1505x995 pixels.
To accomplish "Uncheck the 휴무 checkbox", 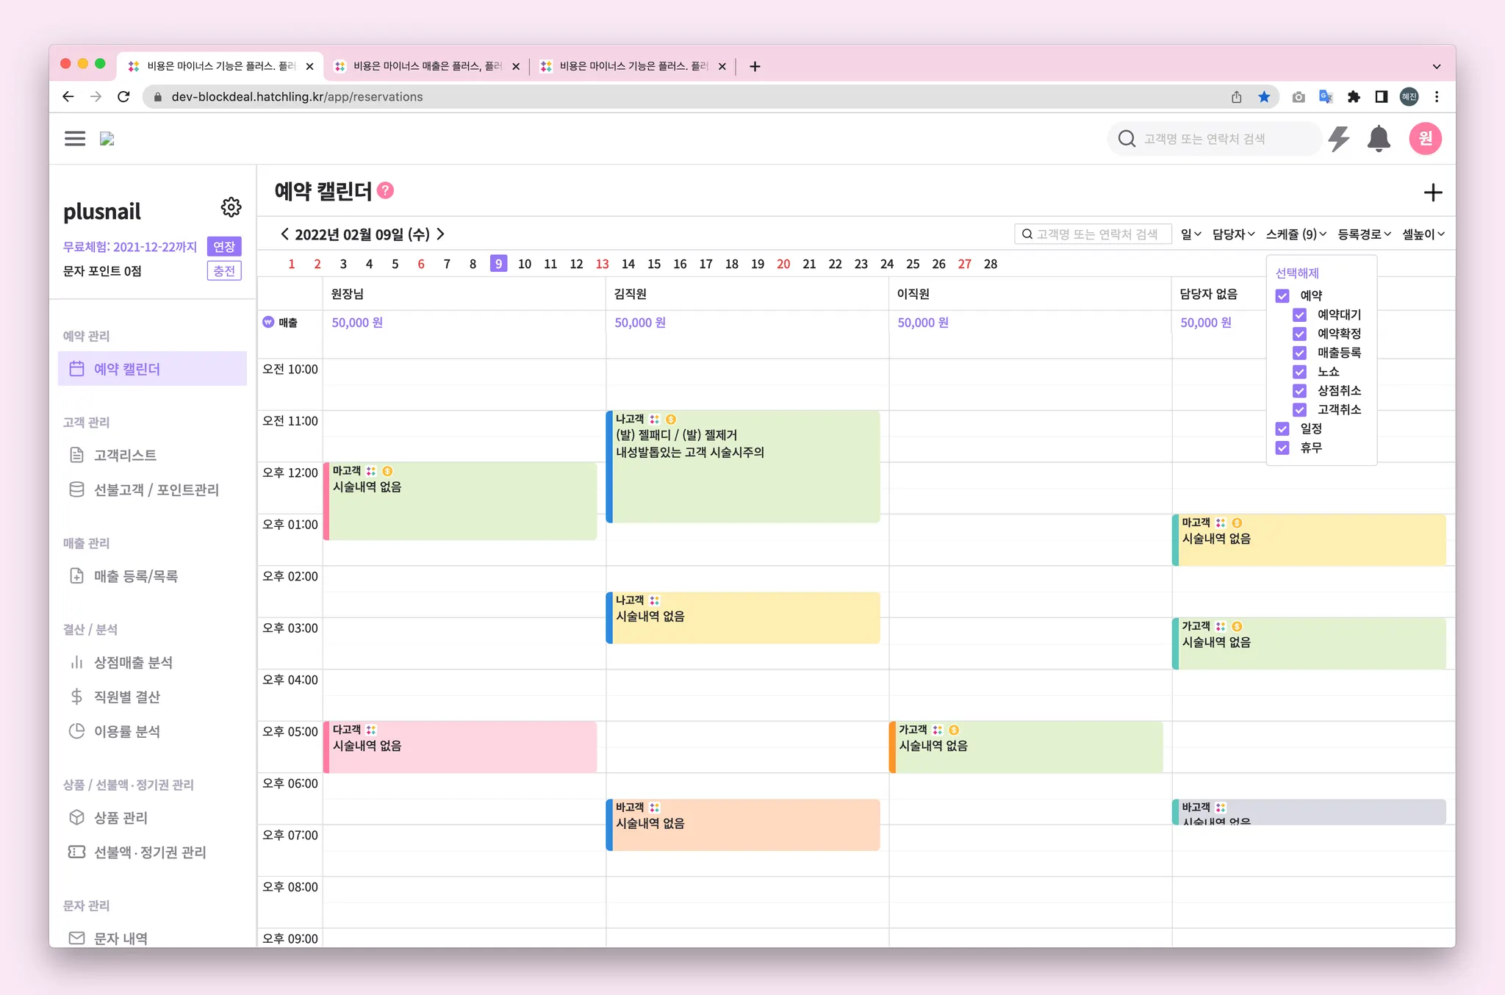I will tap(1282, 448).
